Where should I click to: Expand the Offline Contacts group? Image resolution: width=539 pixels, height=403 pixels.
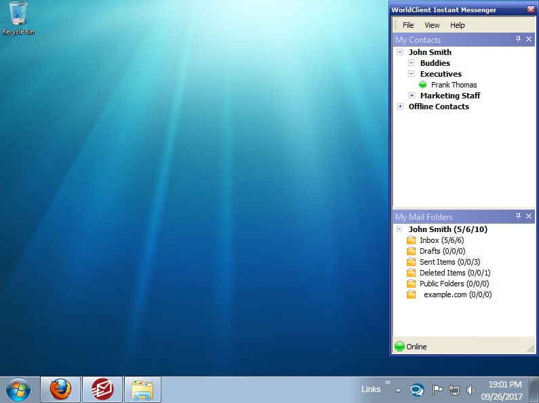(x=400, y=107)
